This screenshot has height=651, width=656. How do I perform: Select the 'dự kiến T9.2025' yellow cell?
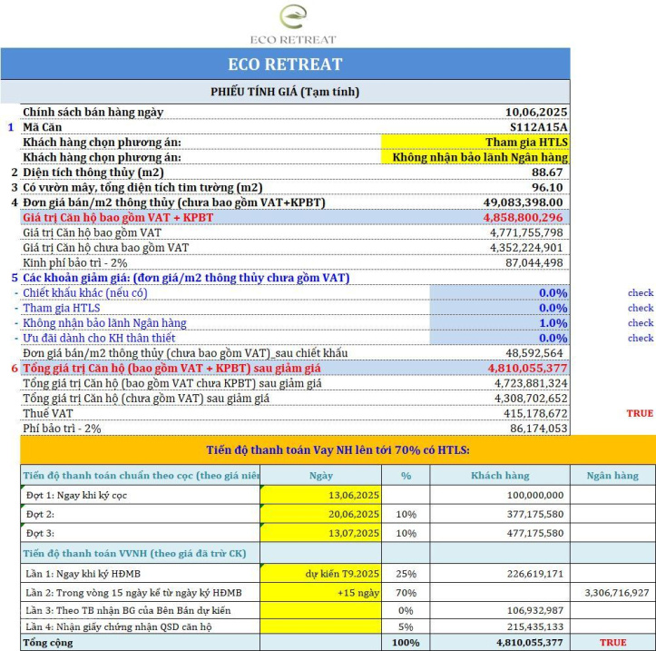point(321,573)
